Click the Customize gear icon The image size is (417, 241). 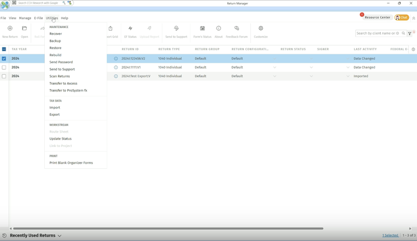(261, 28)
